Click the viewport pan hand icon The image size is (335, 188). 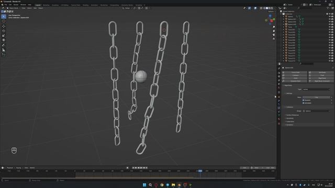[274, 31]
